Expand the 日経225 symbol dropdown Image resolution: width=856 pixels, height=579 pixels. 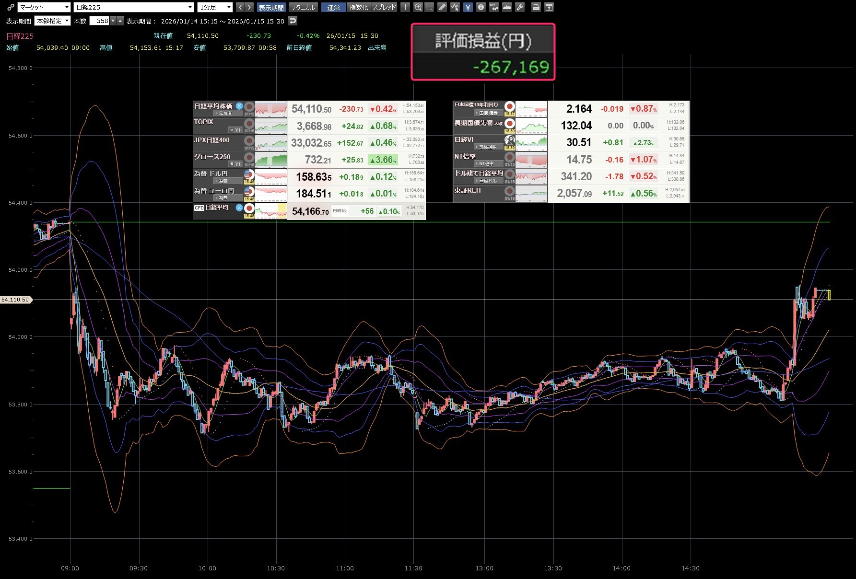(x=134, y=7)
